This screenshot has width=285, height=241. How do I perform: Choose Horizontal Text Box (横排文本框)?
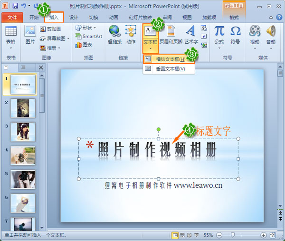[x=169, y=59]
